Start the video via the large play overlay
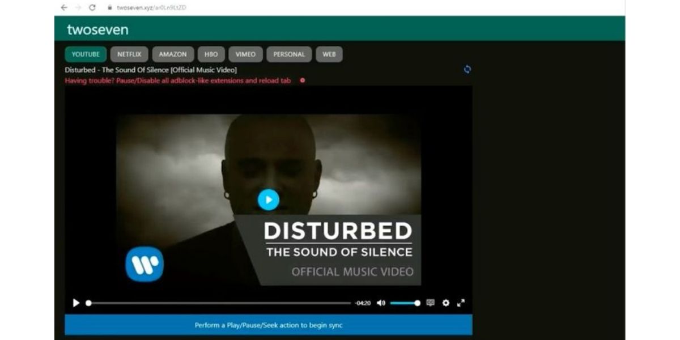Viewport: 680px width, 340px height. (269, 199)
